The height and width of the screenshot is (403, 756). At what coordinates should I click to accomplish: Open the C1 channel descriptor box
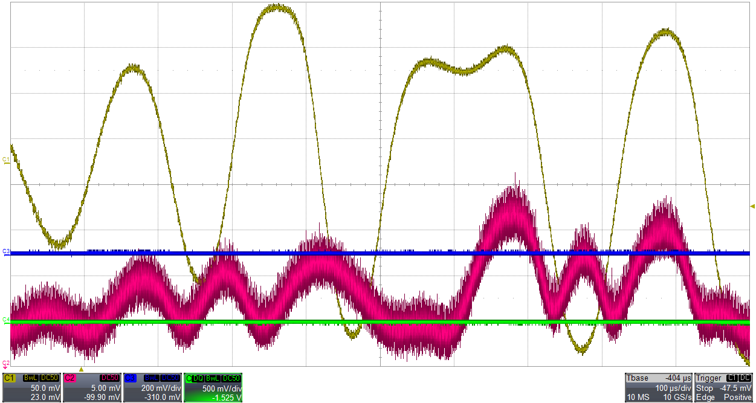(31, 387)
